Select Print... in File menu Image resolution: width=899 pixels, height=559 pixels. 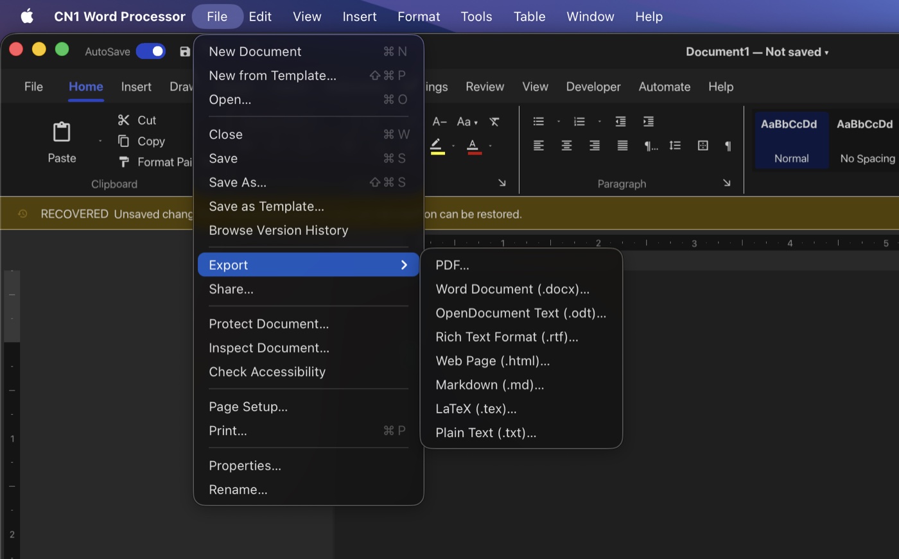tap(308, 431)
